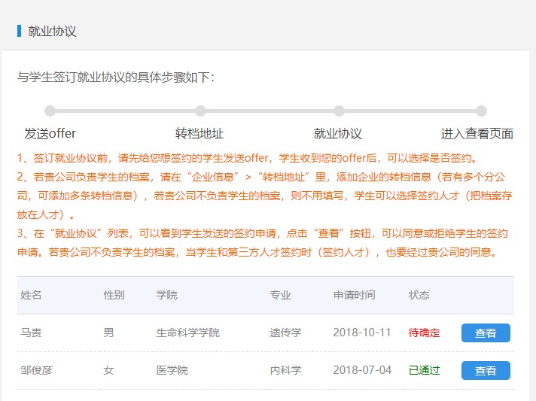Click the 专业 column header
The width and height of the screenshot is (536, 401).
(280, 295)
